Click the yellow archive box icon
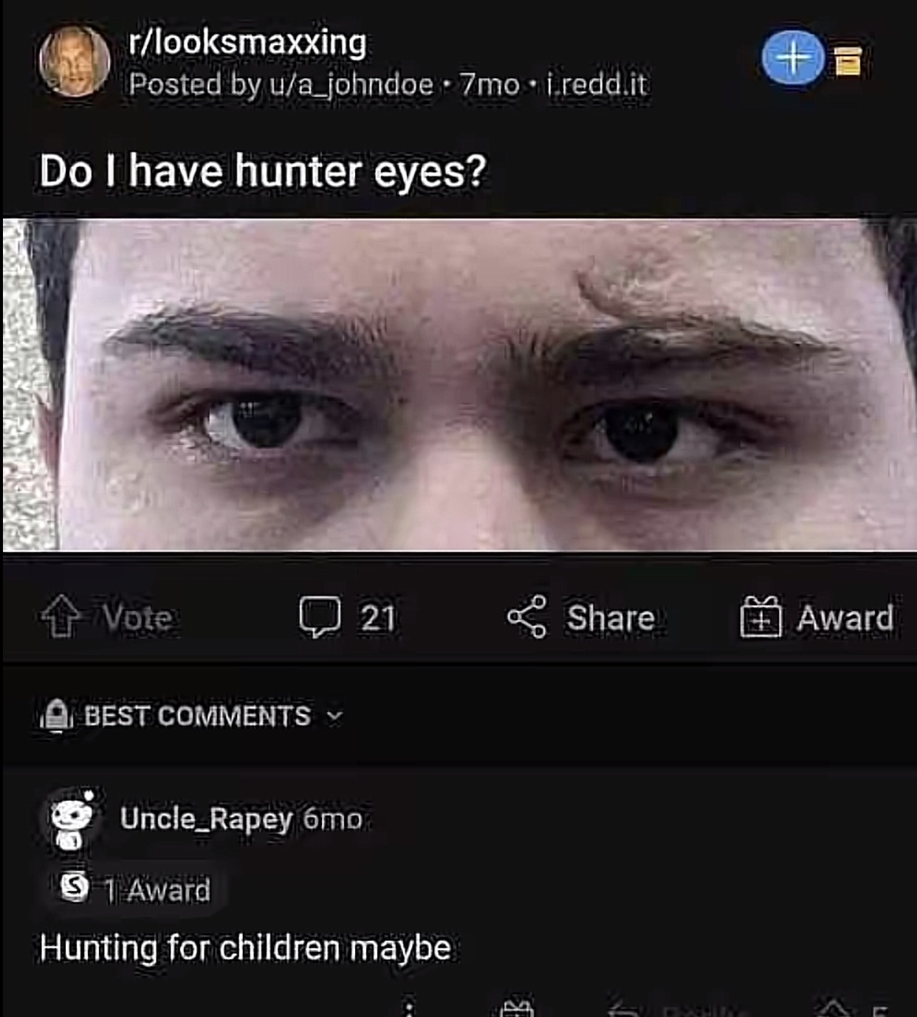The height and width of the screenshot is (1017, 917). [848, 61]
